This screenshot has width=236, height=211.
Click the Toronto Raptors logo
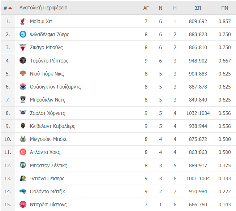click(23, 60)
